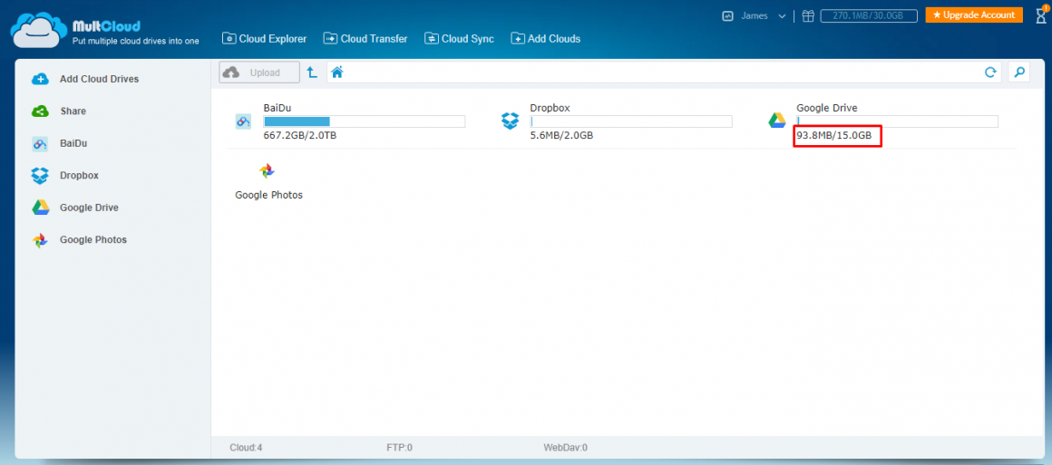Open Add Clouds in top navigation

coord(545,39)
